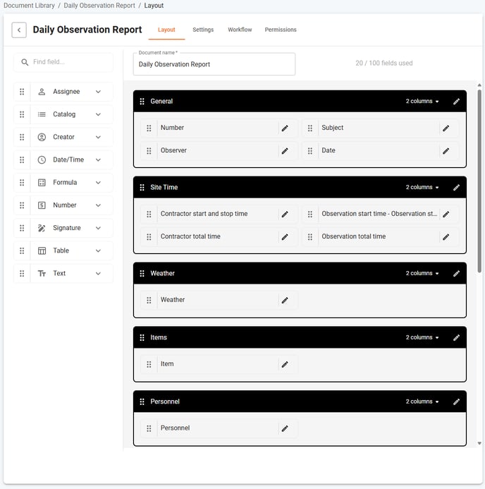The image size is (485, 489).
Task: Select the Personnel field row
Action: [219, 428]
